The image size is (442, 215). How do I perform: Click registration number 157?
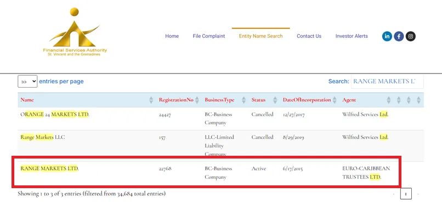(x=162, y=138)
